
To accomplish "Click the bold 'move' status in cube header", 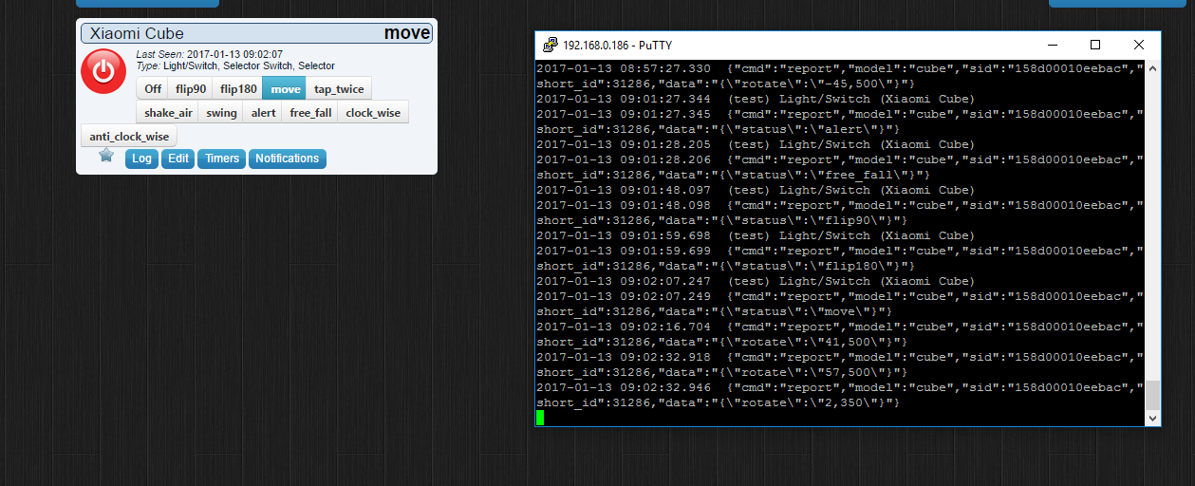I will click(407, 33).
